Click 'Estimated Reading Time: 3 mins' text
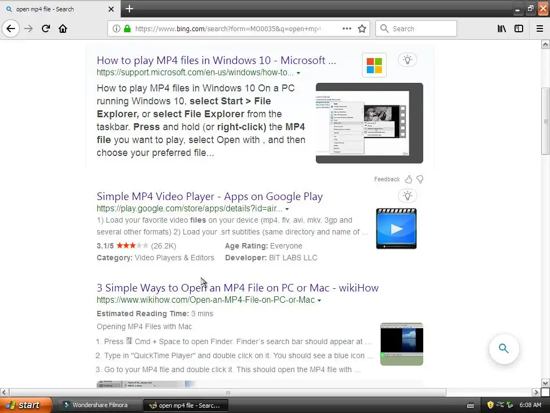550x413 pixels. click(155, 314)
